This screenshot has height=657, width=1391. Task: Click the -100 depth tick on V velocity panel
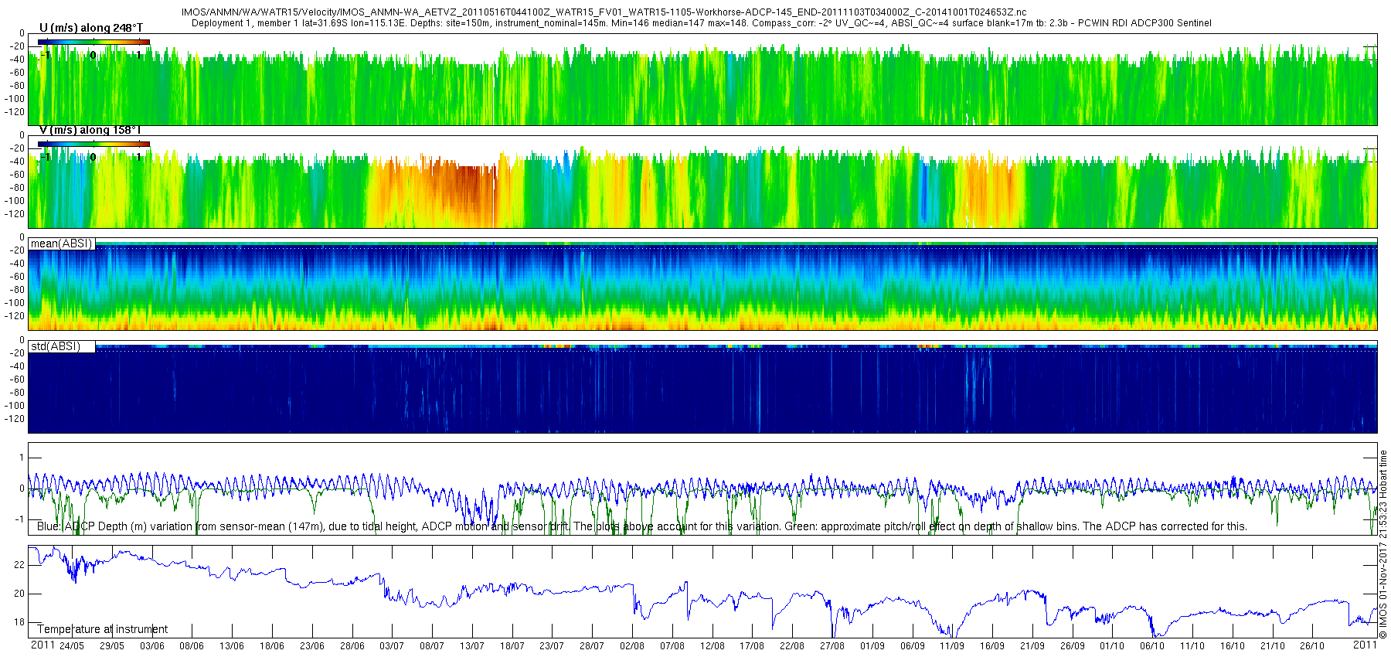pyautogui.click(x=15, y=201)
